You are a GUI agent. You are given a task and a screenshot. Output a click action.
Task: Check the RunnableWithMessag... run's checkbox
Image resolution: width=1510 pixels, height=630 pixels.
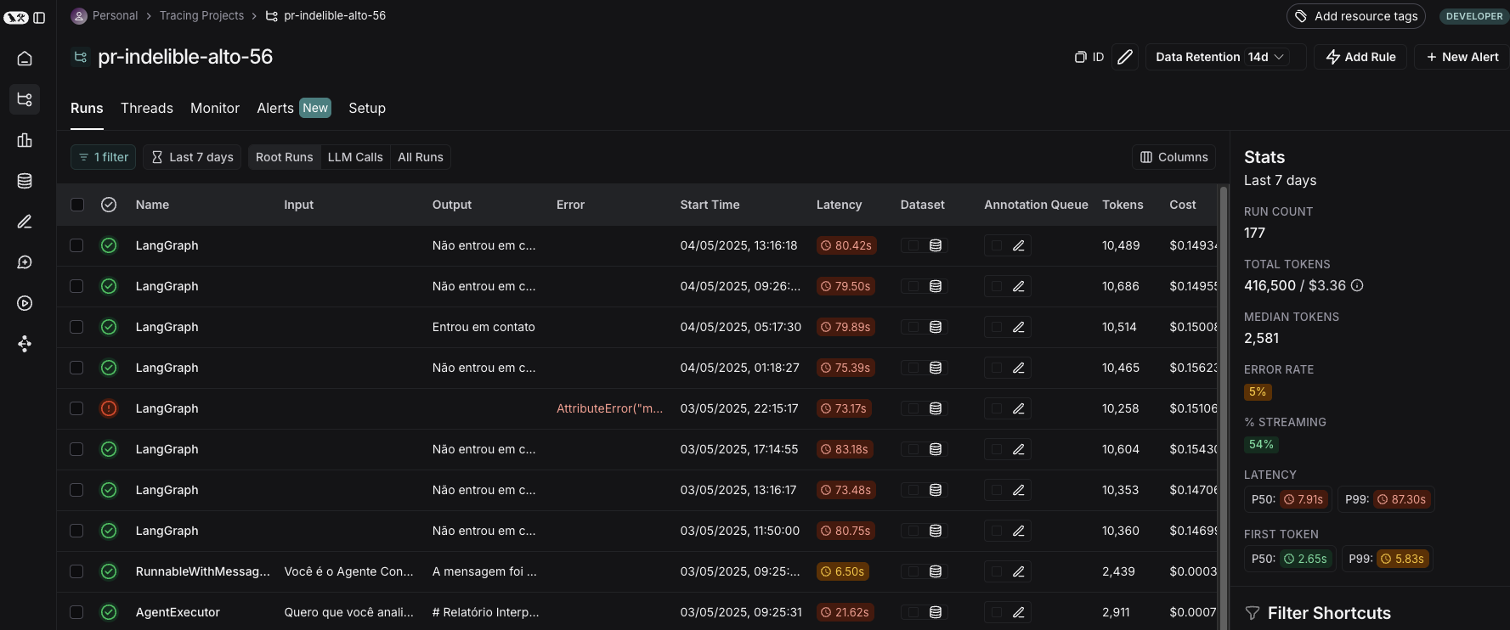click(x=76, y=571)
